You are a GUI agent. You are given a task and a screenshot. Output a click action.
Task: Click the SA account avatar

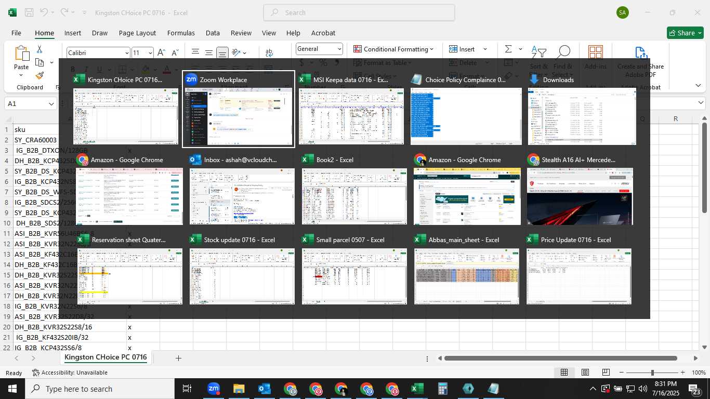[623, 12]
